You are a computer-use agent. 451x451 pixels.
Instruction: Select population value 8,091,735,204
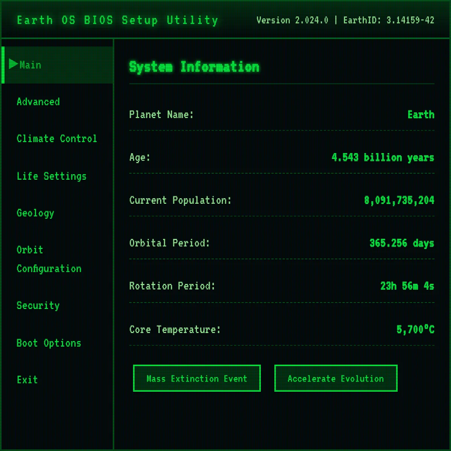click(x=399, y=200)
